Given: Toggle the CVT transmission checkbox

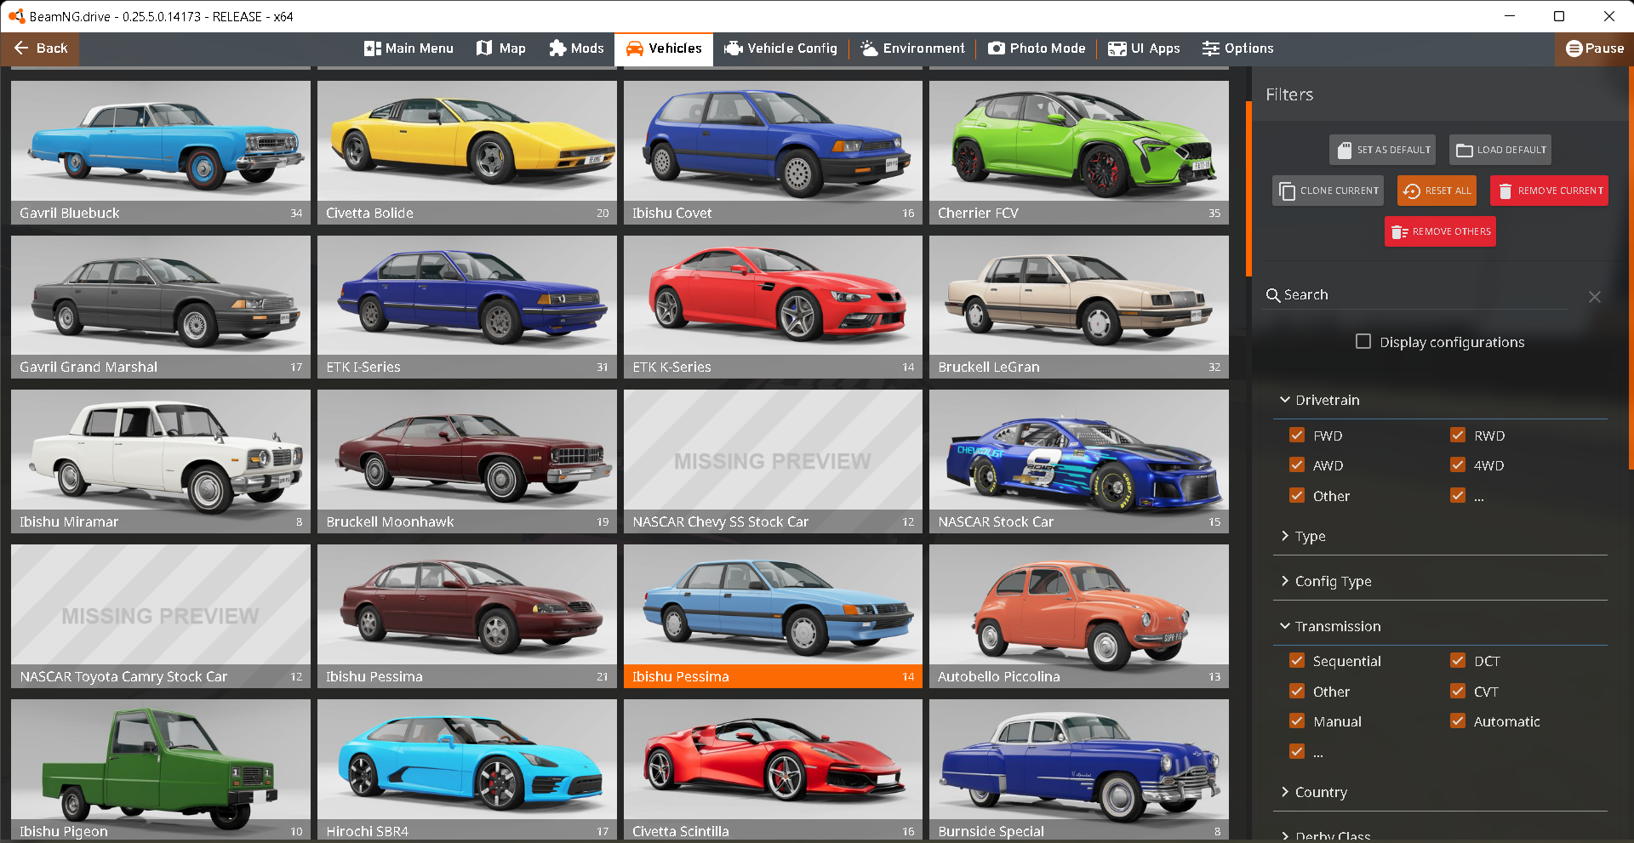Looking at the screenshot, I should point(1458,691).
